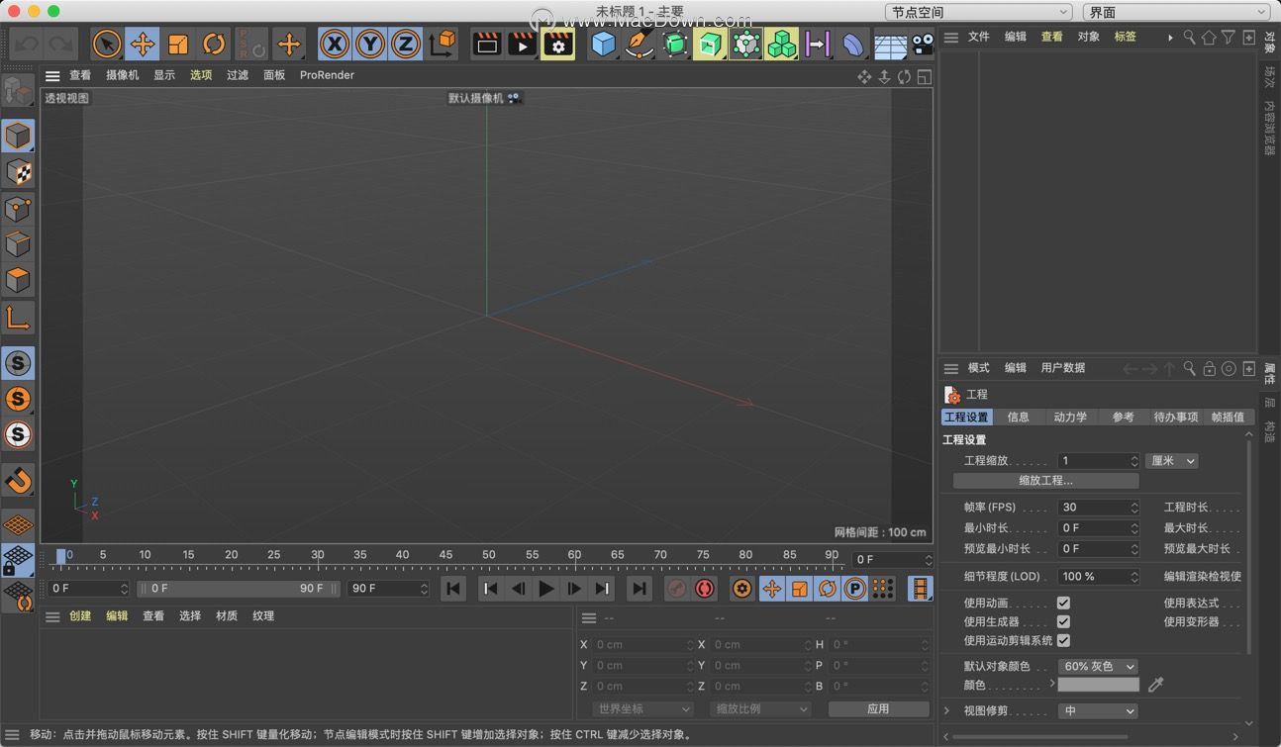Add a Camera object from toolbar
Image resolution: width=1281 pixels, height=747 pixels.
tap(923, 45)
